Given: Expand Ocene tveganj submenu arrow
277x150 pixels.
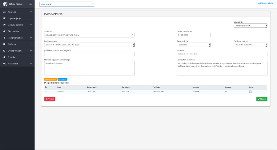Looking at the screenshot, I should click(x=31, y=51).
